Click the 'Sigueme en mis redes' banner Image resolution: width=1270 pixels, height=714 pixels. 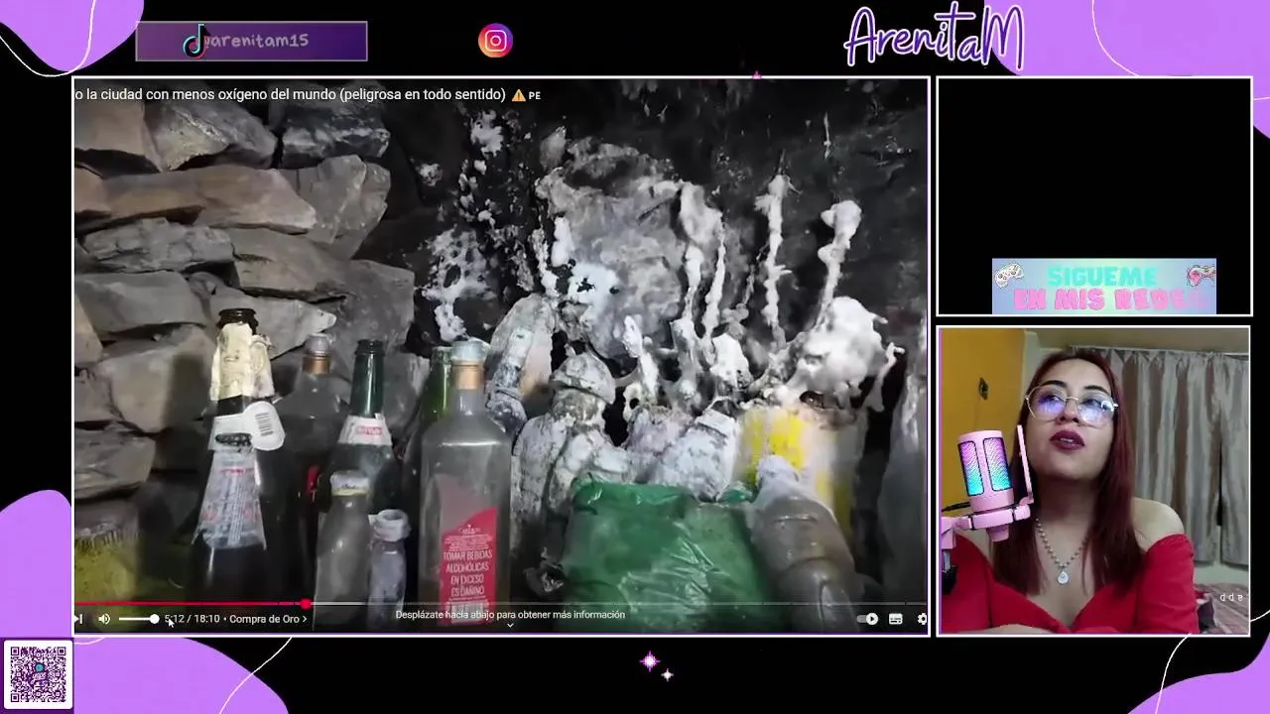(1103, 287)
